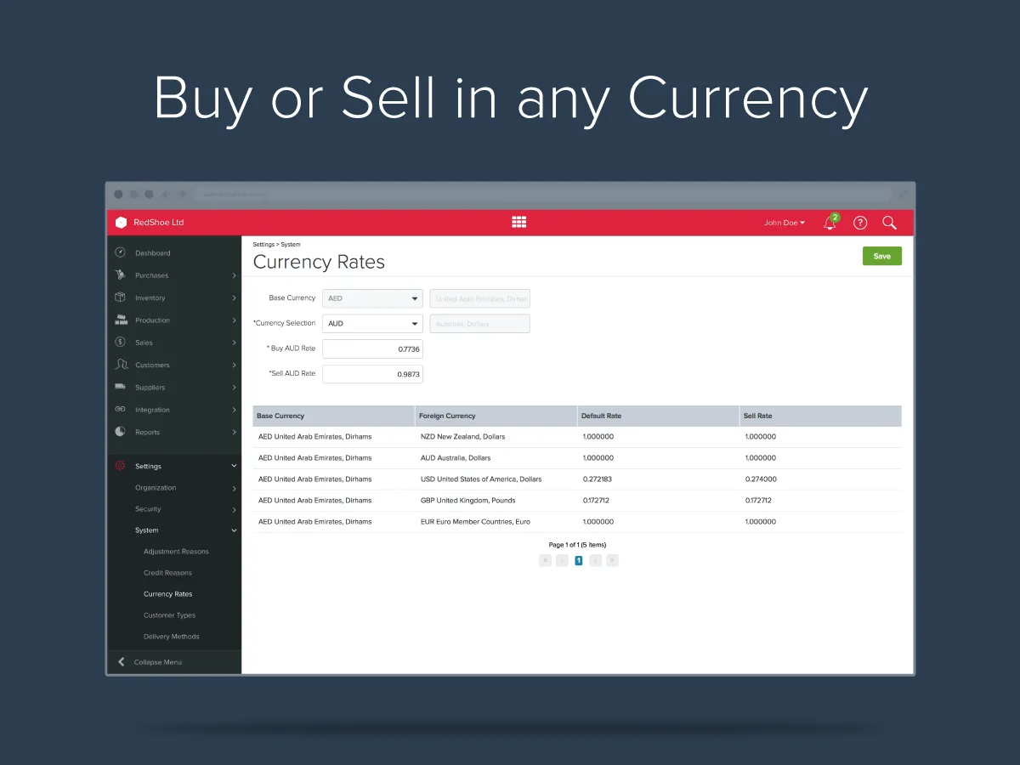Open the Currency Selection AUD dropdown
Viewport: 1020px width, 765px height.
point(372,324)
